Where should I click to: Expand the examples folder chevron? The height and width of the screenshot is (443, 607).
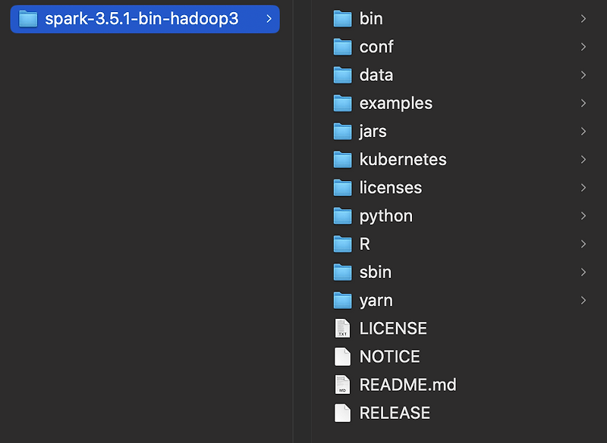(583, 103)
